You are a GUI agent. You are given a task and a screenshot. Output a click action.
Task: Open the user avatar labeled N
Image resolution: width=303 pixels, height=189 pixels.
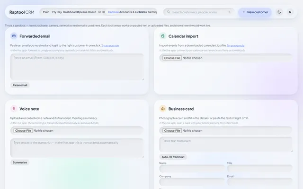(x=290, y=12)
